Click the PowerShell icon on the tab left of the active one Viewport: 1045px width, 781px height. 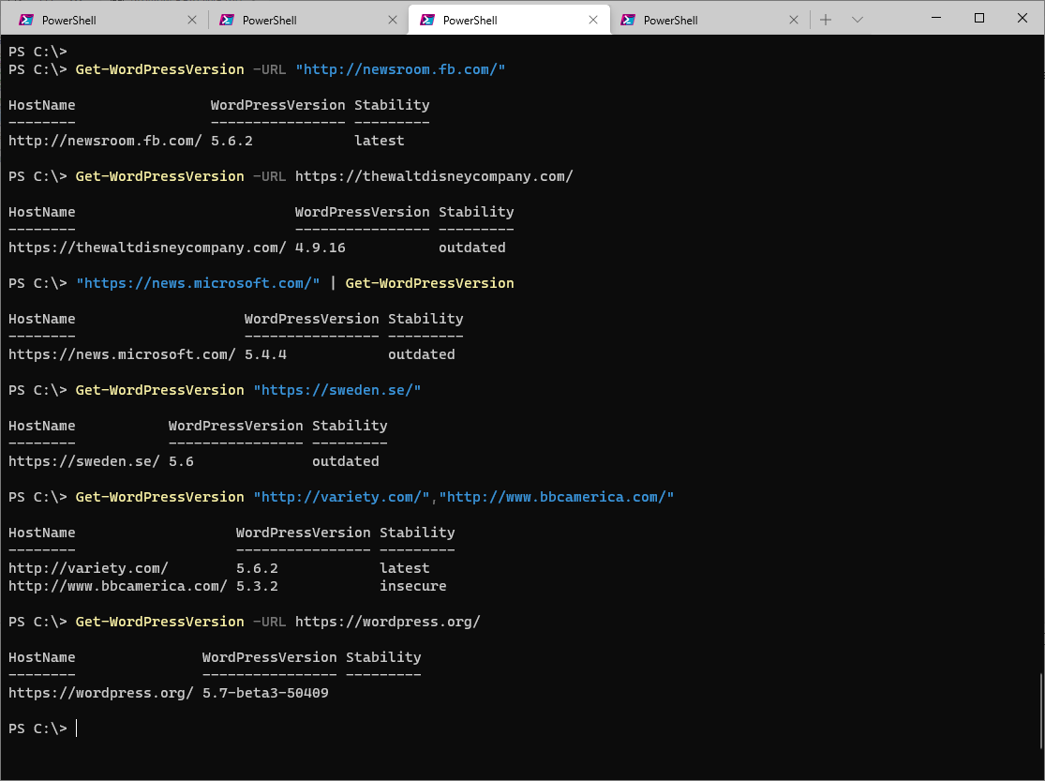click(227, 20)
